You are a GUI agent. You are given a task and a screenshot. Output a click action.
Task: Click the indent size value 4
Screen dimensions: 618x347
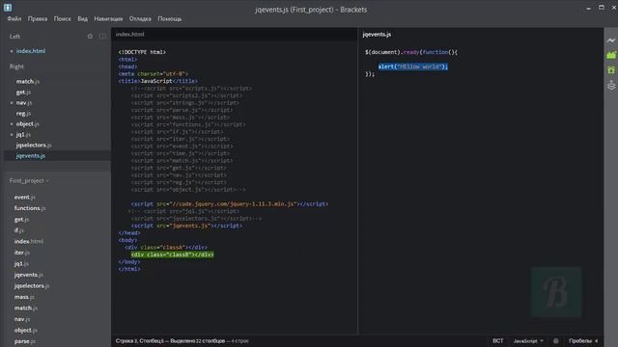pos(596,340)
